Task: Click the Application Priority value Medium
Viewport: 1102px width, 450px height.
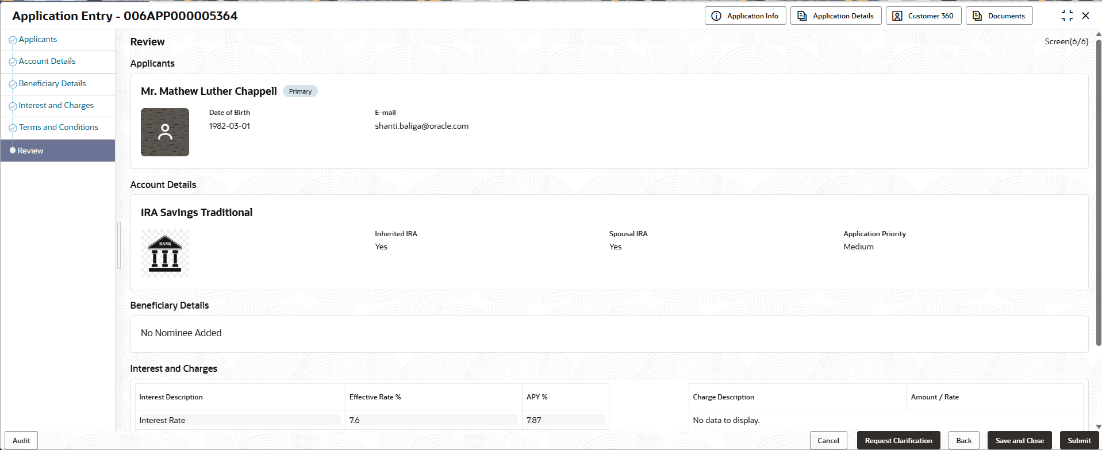Action: (858, 247)
